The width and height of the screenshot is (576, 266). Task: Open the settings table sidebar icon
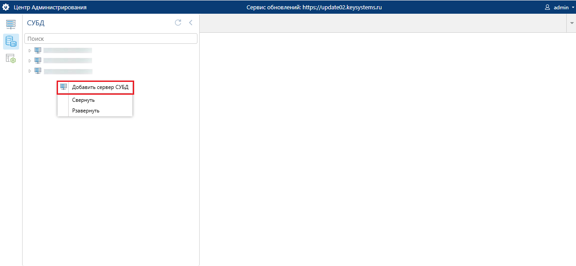(11, 58)
